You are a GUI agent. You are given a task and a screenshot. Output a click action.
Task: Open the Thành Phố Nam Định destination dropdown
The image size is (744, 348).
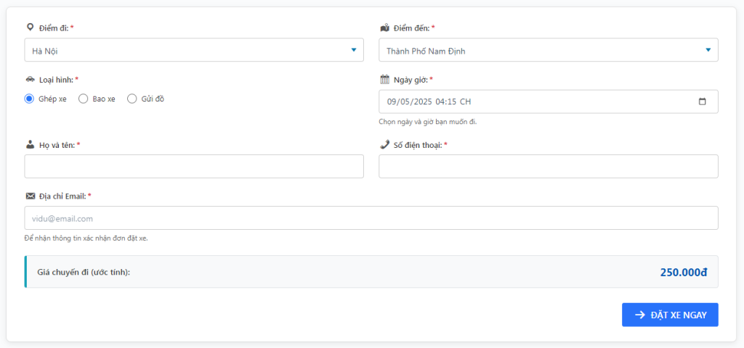click(549, 50)
